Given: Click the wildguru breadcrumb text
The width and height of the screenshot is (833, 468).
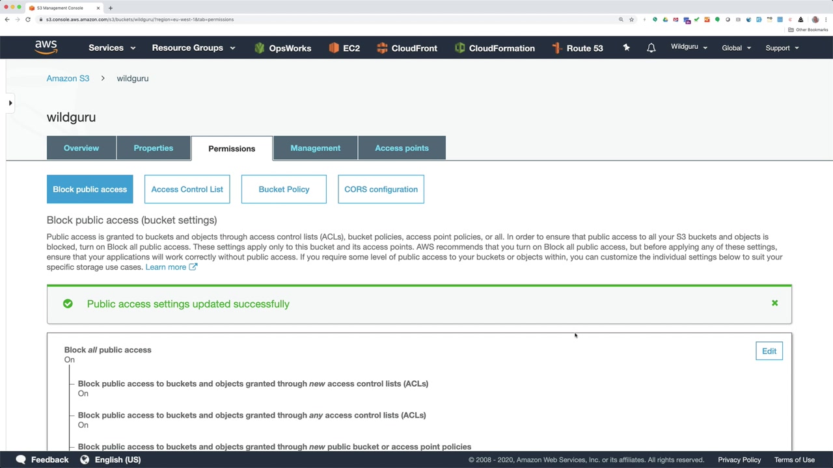Looking at the screenshot, I should 133,78.
